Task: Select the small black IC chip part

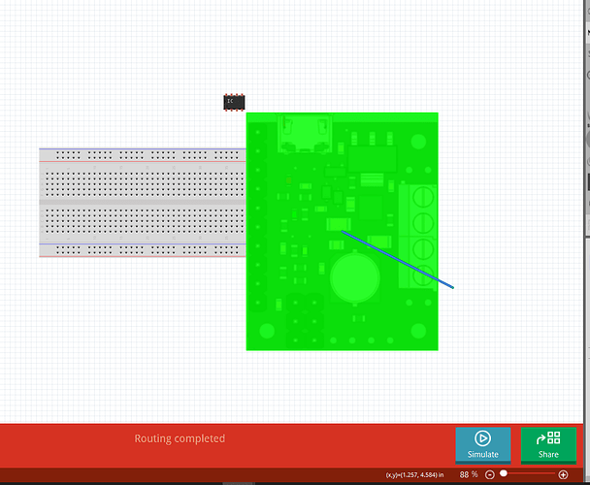Action: click(x=234, y=101)
